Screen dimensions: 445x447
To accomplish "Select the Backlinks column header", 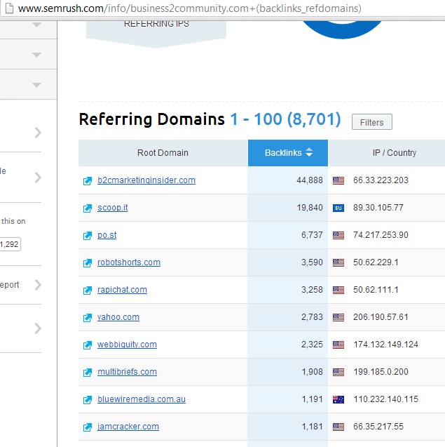I will [288, 153].
